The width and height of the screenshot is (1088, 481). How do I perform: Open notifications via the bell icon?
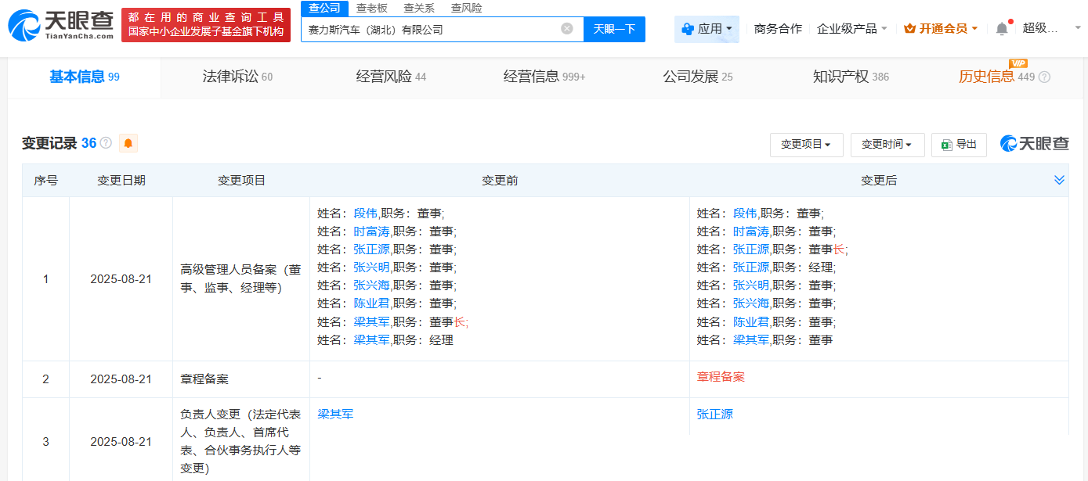[1000, 27]
